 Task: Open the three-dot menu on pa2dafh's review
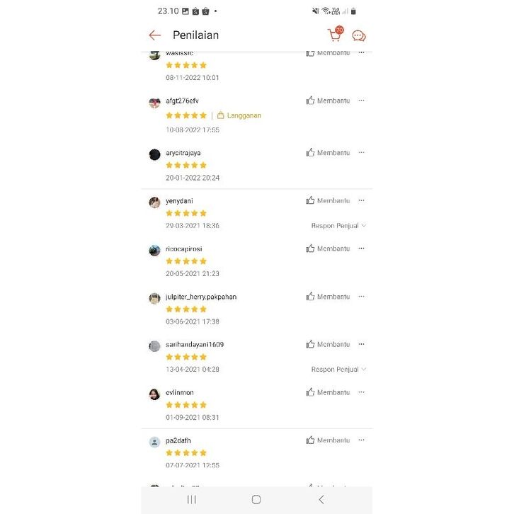coord(361,440)
